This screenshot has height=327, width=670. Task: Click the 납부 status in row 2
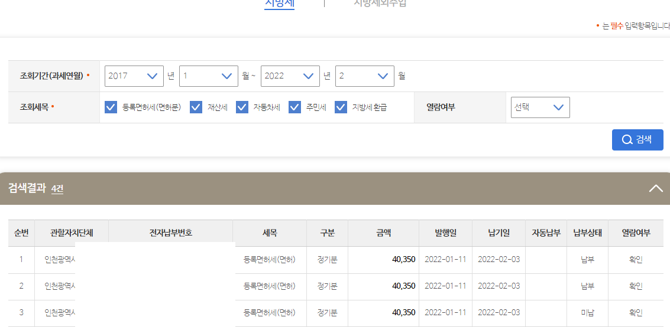[588, 286]
